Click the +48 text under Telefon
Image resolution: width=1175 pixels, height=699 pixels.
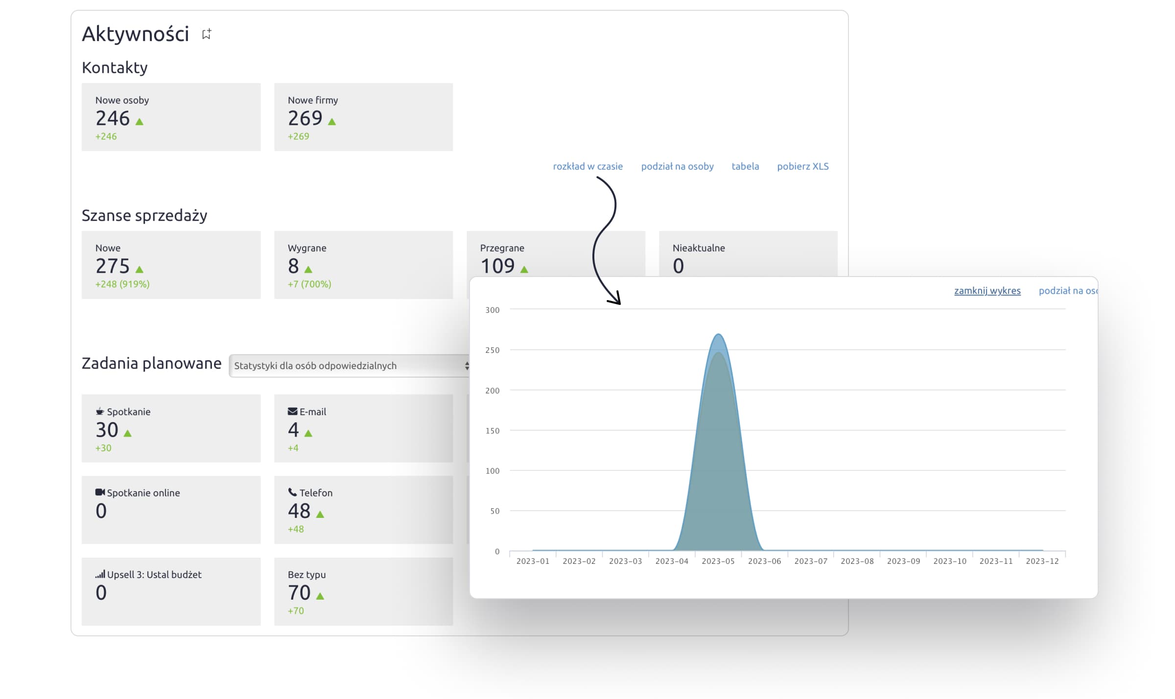click(x=296, y=529)
